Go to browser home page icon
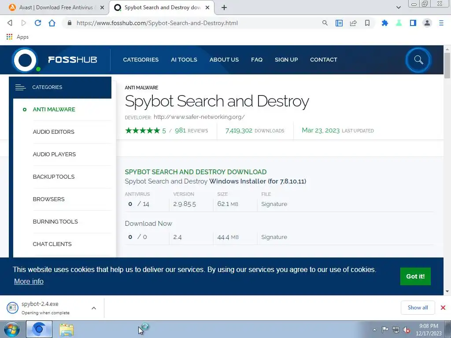Image resolution: width=451 pixels, height=338 pixels. pos(52,23)
